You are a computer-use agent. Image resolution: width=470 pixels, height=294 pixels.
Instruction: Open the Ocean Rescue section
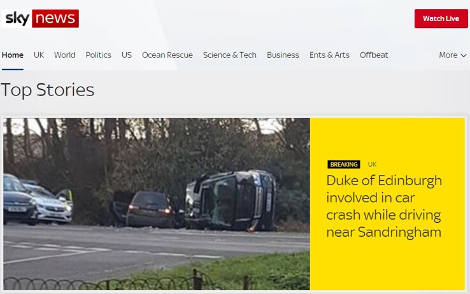pyautogui.click(x=167, y=55)
